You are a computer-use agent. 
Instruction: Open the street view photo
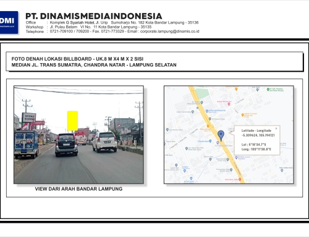[x=78, y=134]
